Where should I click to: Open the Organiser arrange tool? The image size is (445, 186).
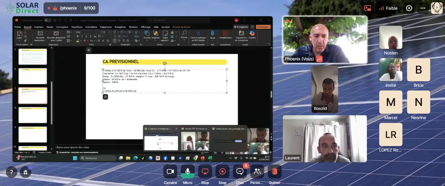point(155,33)
